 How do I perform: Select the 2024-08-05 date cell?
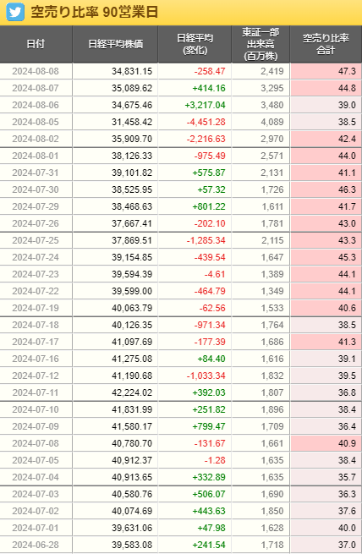pyautogui.click(x=36, y=123)
